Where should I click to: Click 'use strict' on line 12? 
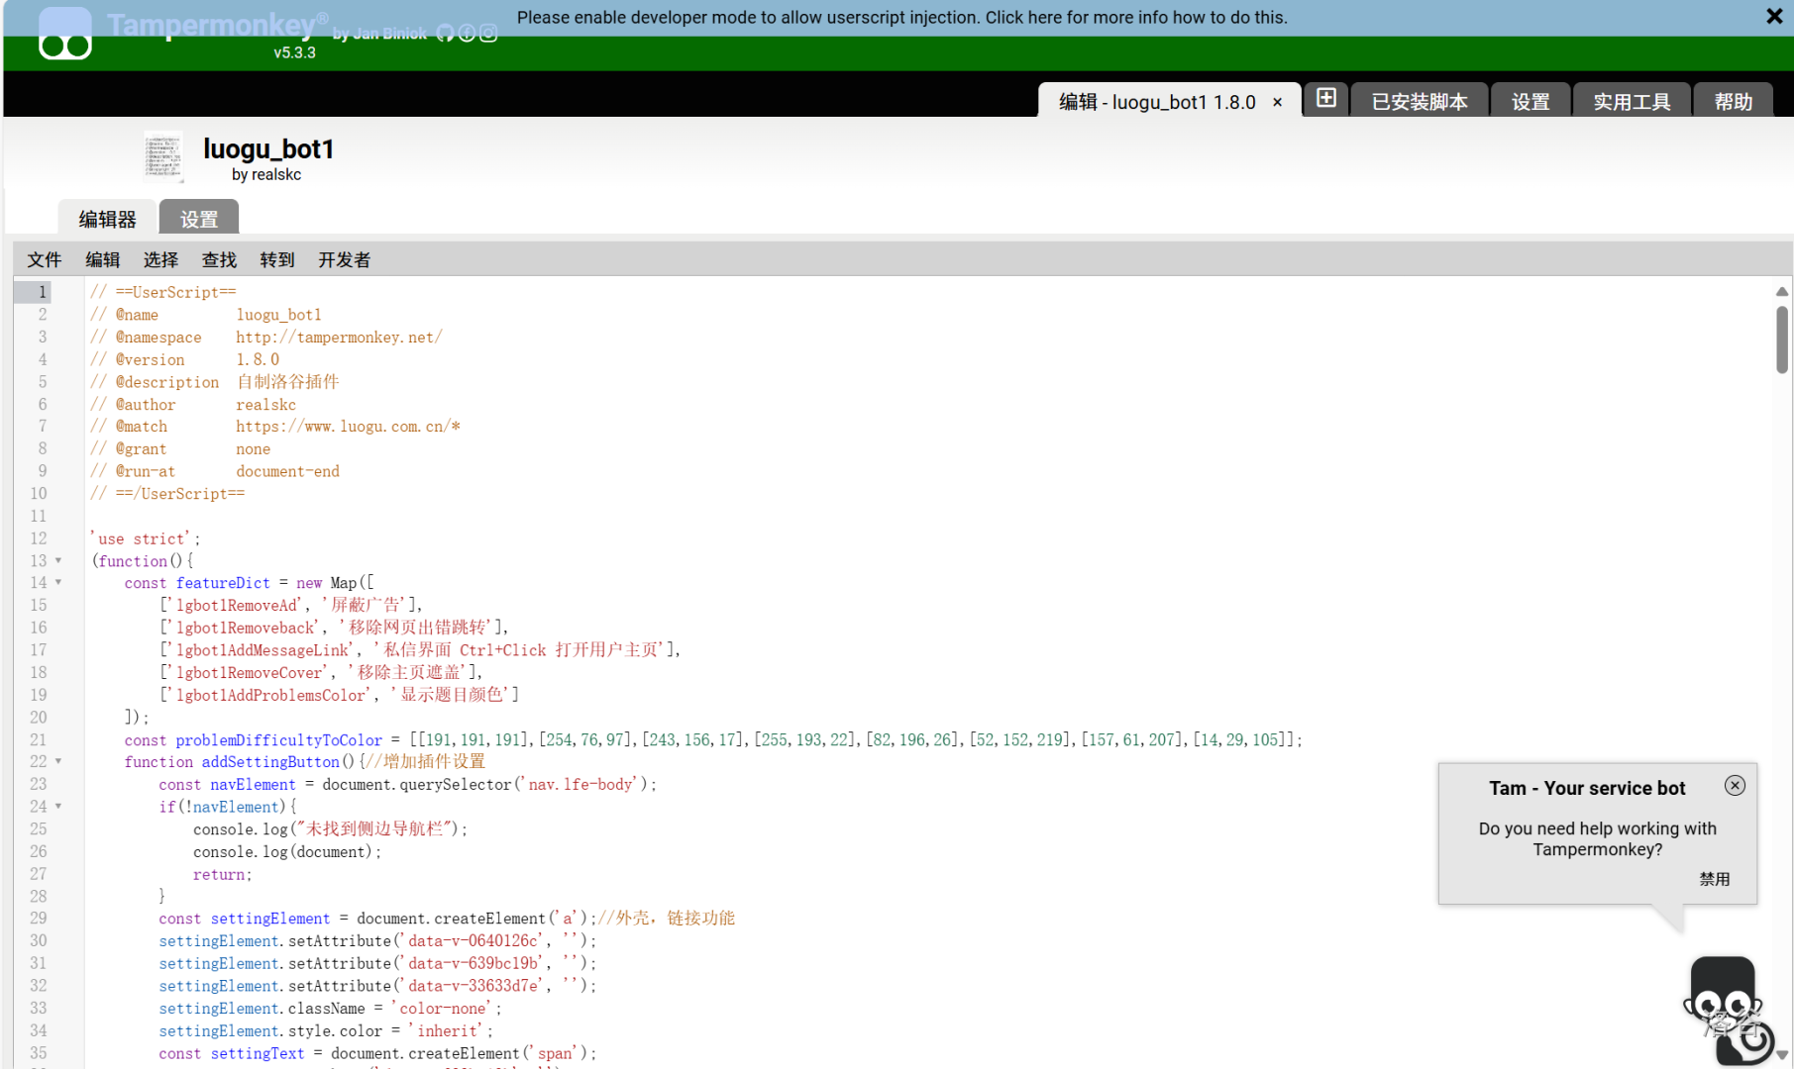coord(142,538)
